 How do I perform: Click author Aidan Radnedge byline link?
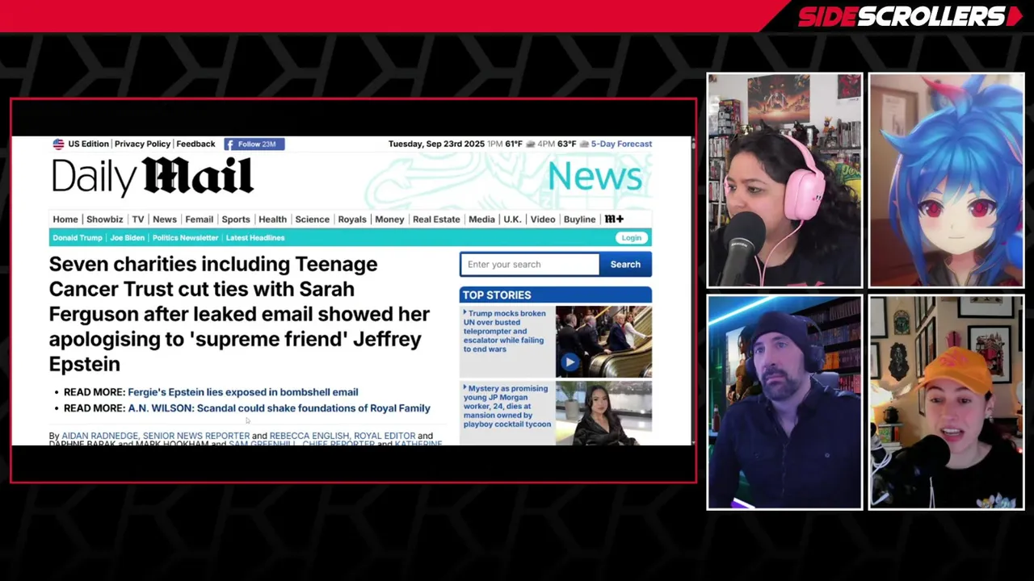pos(99,436)
